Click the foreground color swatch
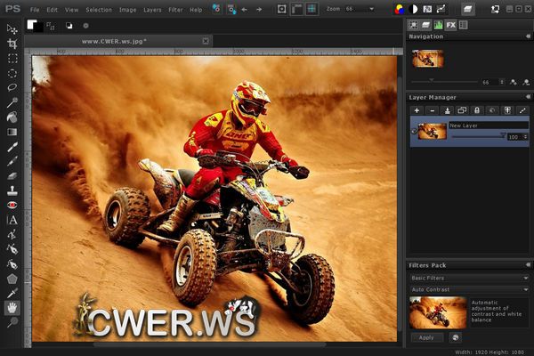534x356 pixels. click(x=31, y=24)
